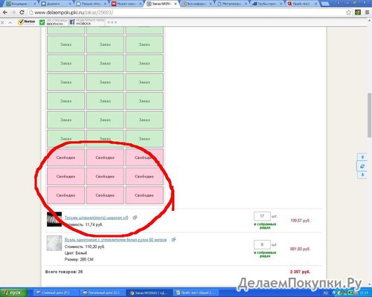The image size is (372, 297).
Task: Open the Тесьма шторная product link
Action: click(x=96, y=218)
